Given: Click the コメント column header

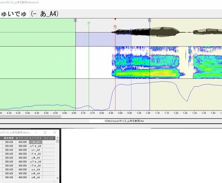Looking at the screenshot, I should pos(49,138).
